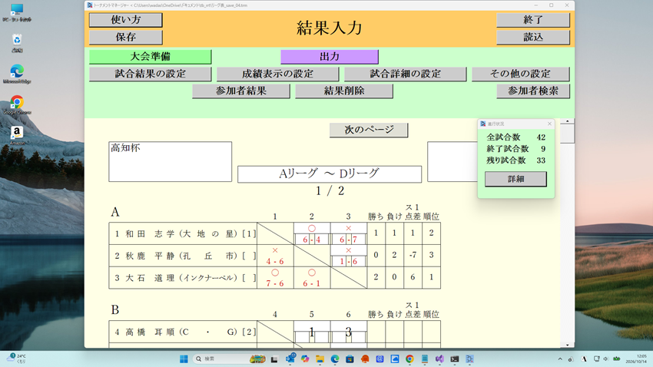Click the 参加者検索 button
Viewport: 653px width, 367px height.
[533, 91]
